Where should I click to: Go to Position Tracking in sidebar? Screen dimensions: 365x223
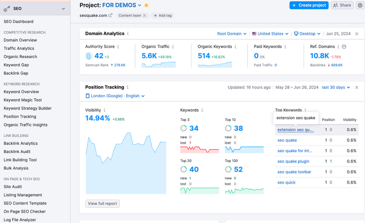[20, 116]
